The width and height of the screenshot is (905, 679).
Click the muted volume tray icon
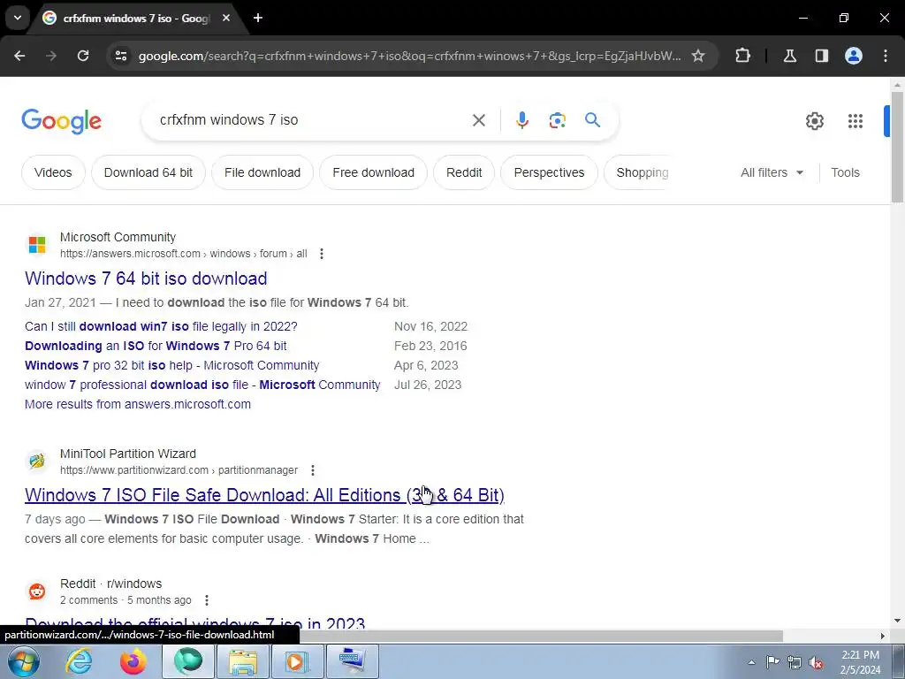[x=816, y=662]
